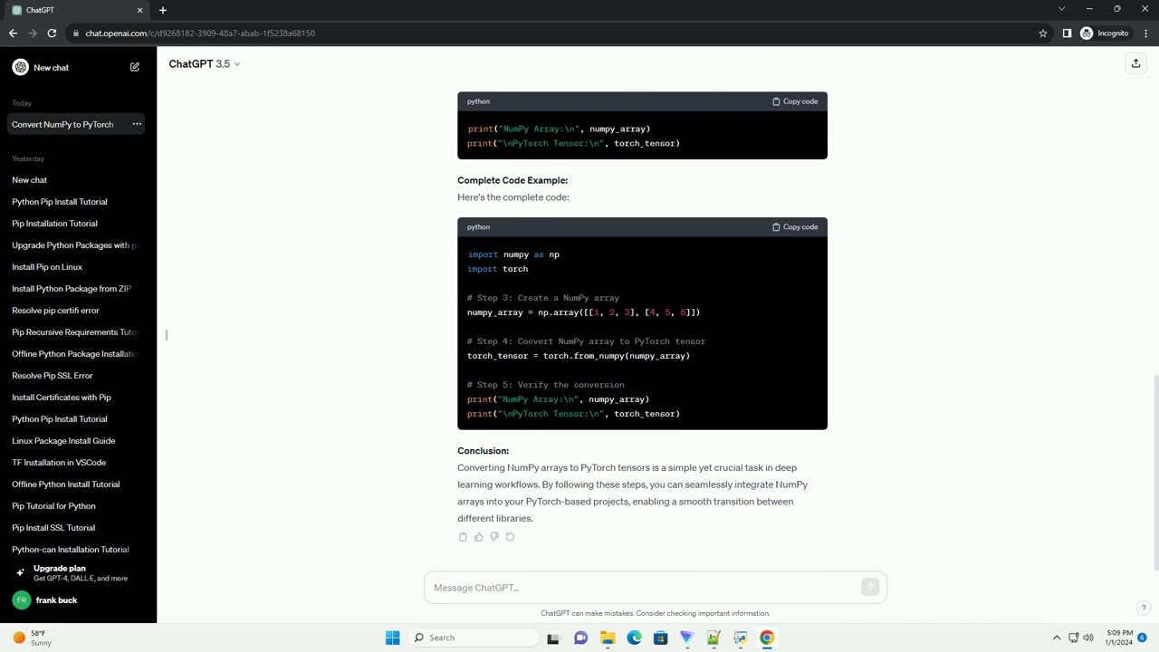Click the volume icon in system tray
This screenshot has height=652, width=1159.
1088,638
